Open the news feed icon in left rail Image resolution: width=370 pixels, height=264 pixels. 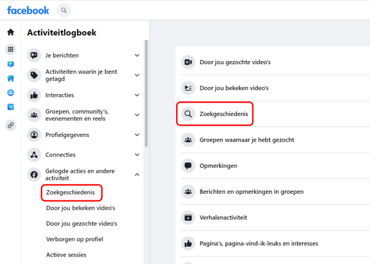point(10,107)
